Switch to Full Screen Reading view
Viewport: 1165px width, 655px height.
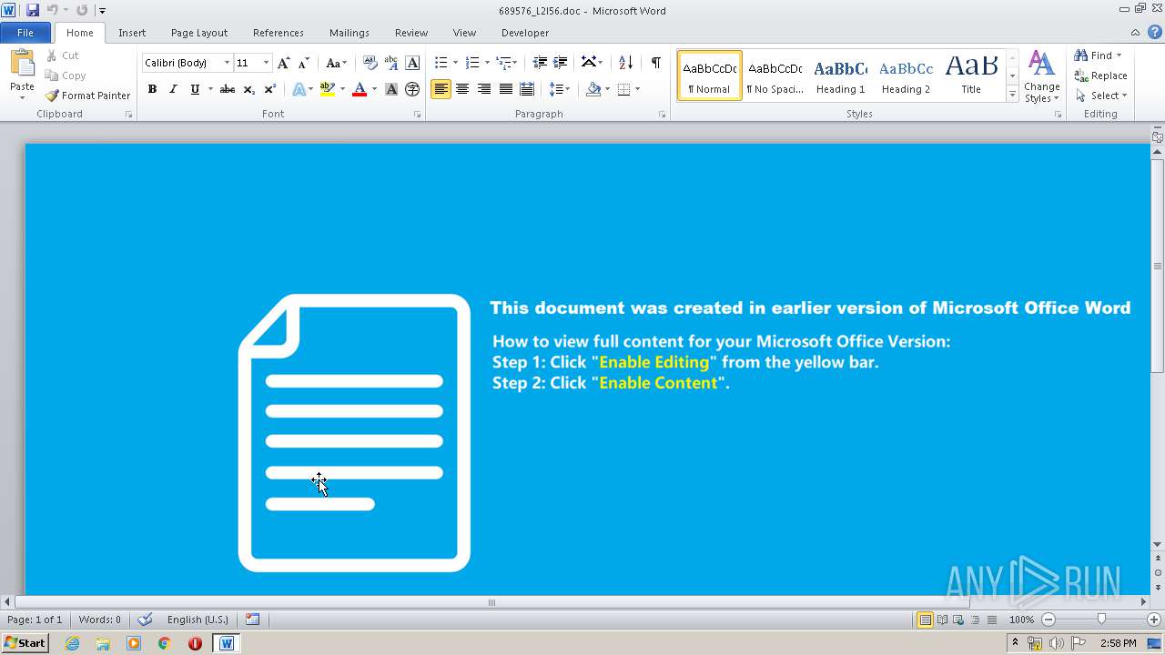pyautogui.click(x=941, y=620)
